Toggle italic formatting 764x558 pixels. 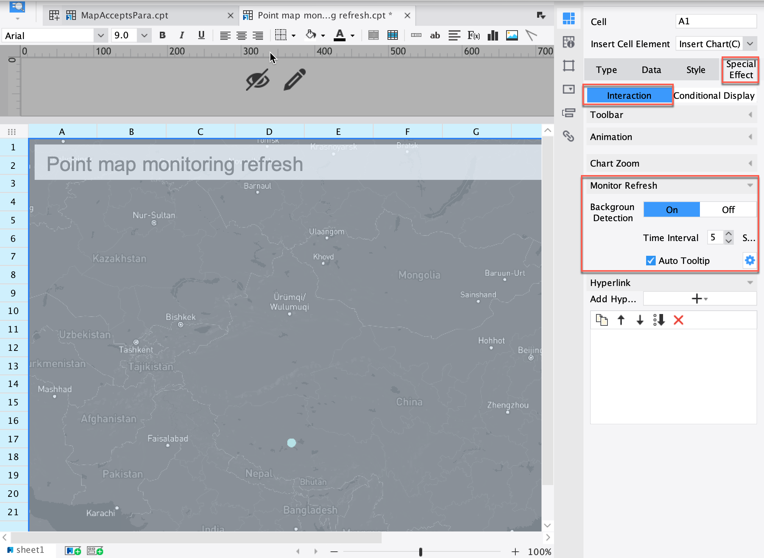point(182,35)
